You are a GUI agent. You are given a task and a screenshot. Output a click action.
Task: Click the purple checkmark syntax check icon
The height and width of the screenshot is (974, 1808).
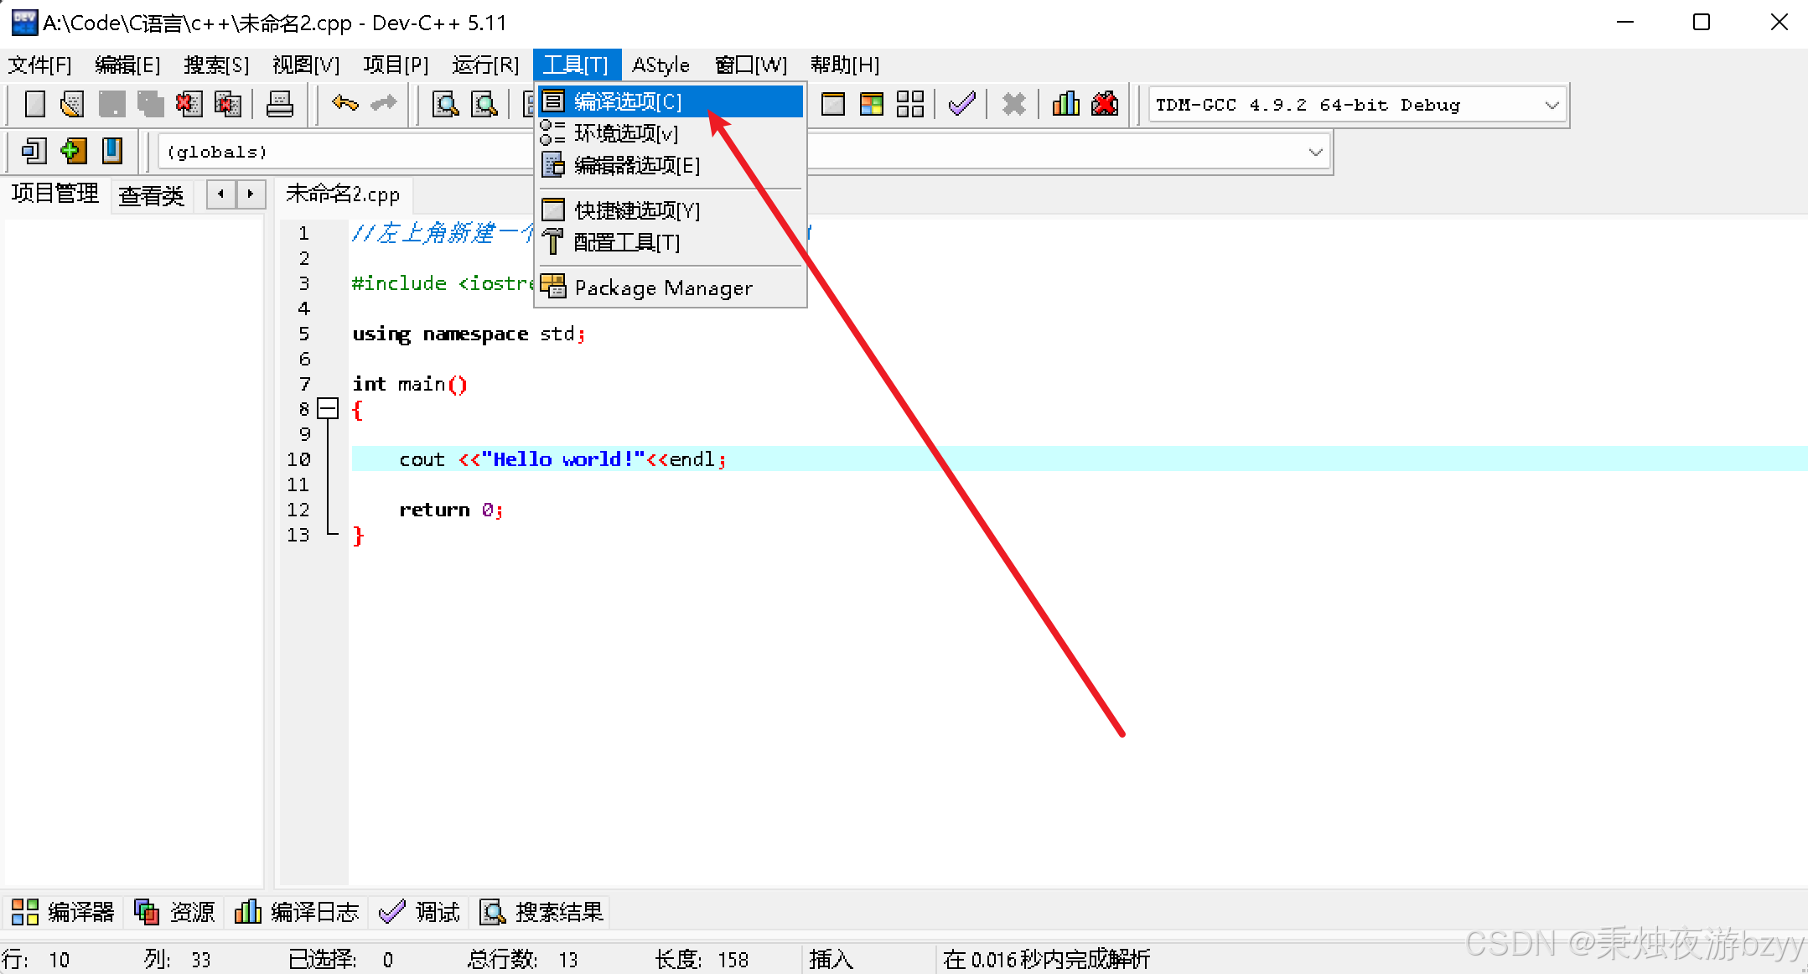pos(961,105)
